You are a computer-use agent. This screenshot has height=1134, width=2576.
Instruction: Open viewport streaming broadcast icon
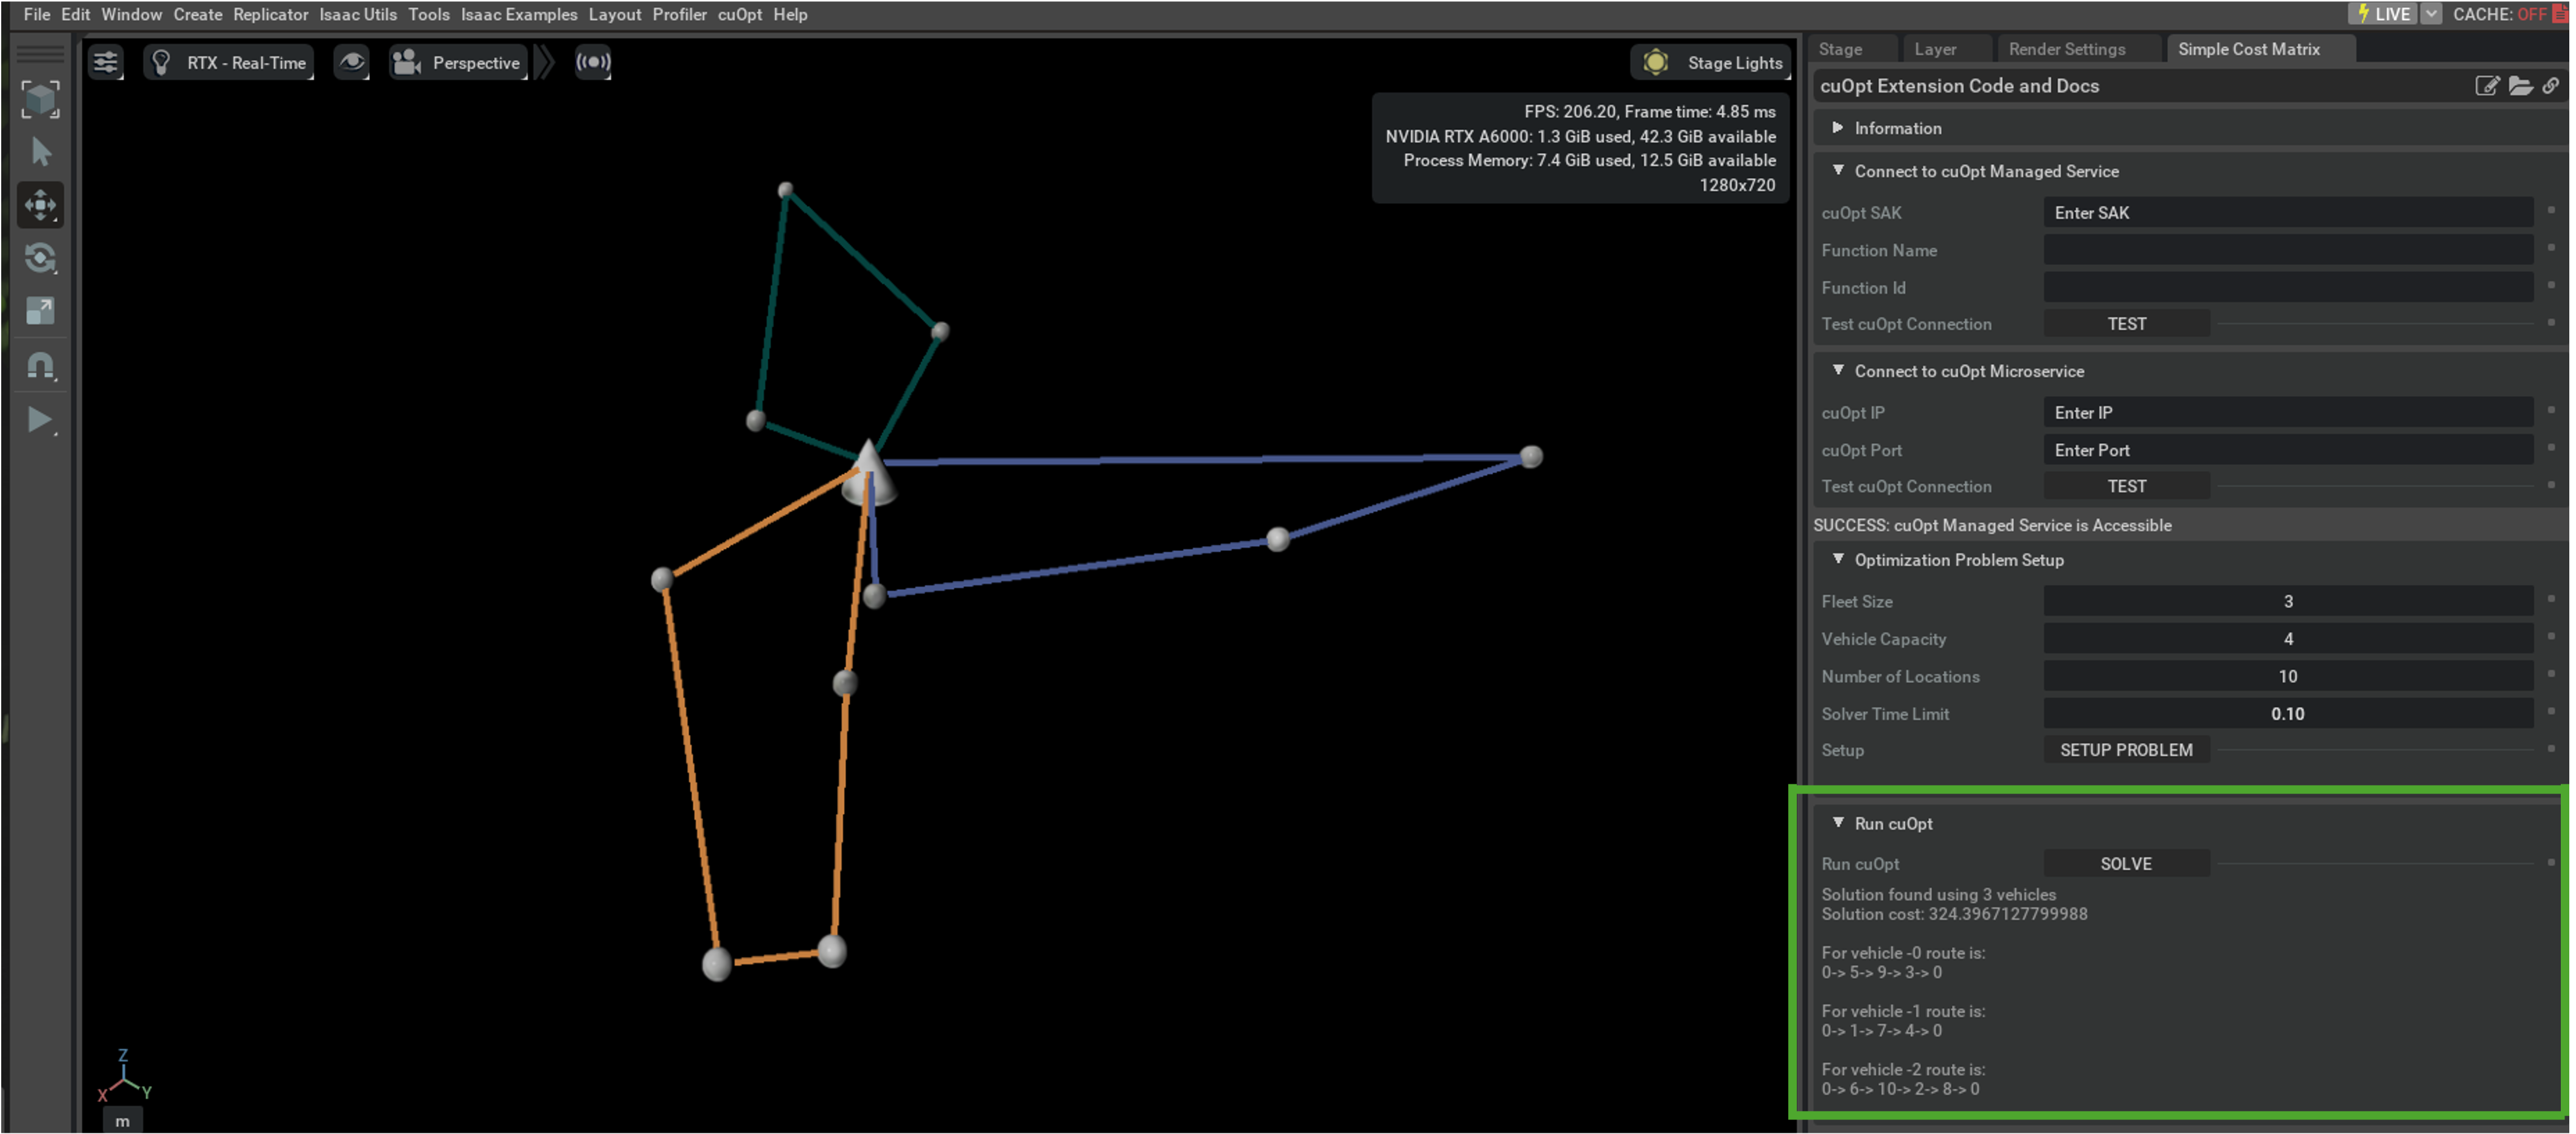pyautogui.click(x=592, y=62)
